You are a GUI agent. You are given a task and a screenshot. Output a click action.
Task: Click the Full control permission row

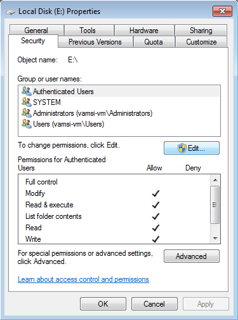(114, 182)
